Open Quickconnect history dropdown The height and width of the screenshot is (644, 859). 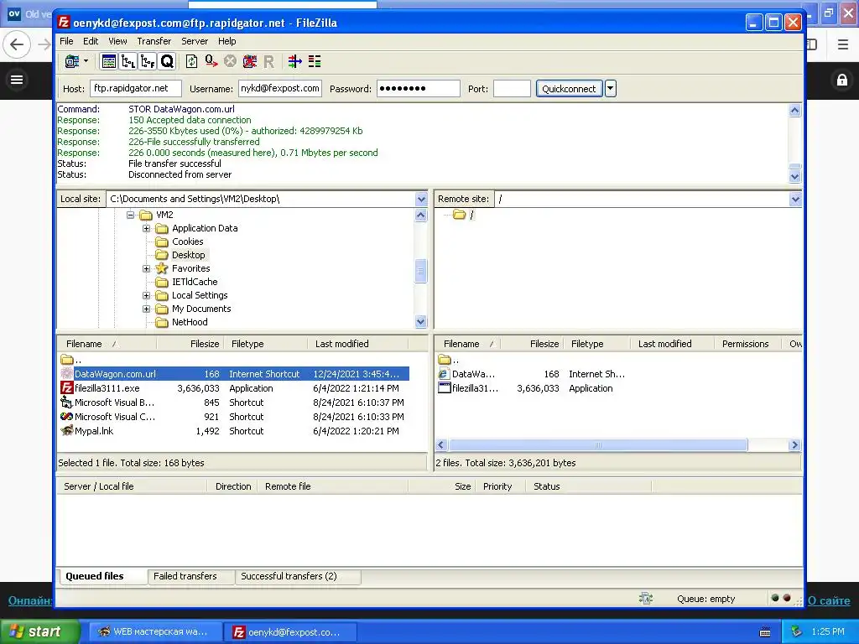(x=611, y=89)
